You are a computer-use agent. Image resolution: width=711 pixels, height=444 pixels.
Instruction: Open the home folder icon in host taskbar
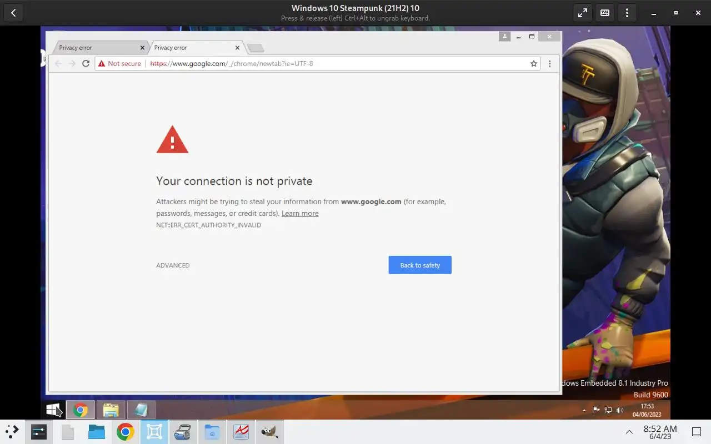click(x=212, y=431)
